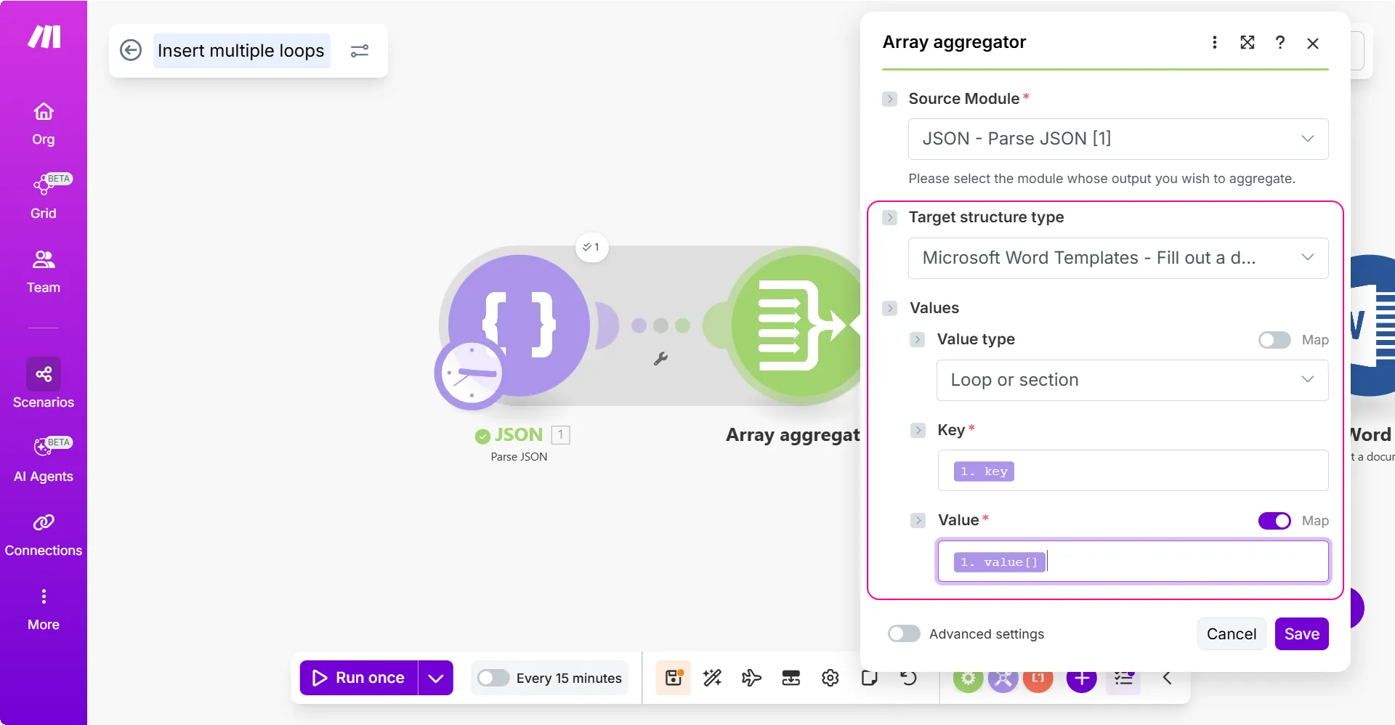Open the execution count bubble above JSON
Screen dimensions: 1395x725
pos(591,247)
